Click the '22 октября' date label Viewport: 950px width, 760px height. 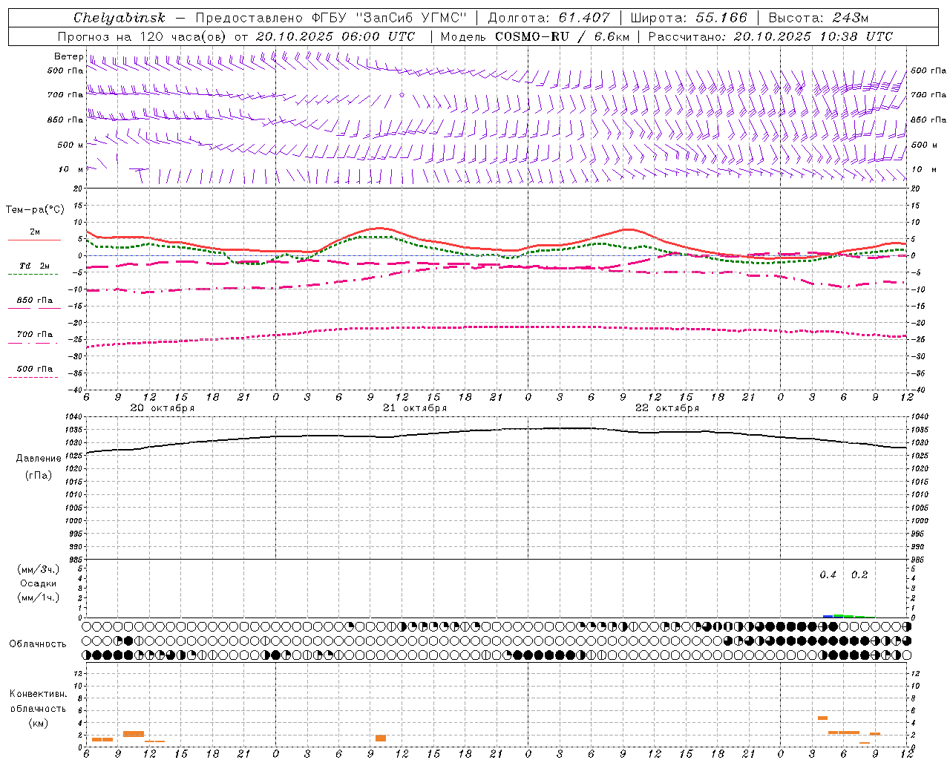(x=667, y=408)
